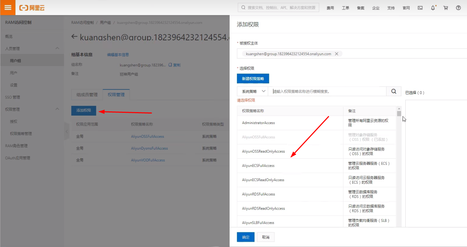
Task: Click the policy name fuzzy search field
Action: pos(327,91)
